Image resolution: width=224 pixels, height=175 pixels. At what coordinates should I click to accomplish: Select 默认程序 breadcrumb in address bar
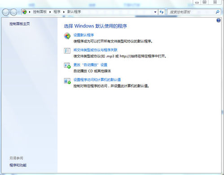click(x=74, y=12)
